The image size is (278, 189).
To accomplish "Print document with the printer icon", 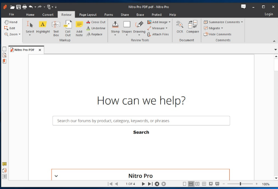I will click(x=24, y=7).
